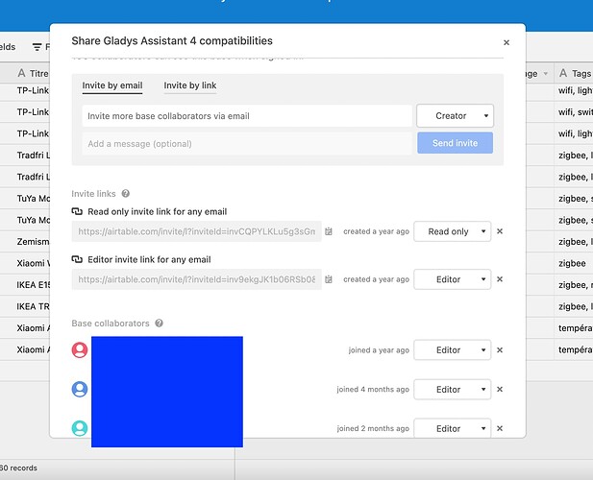
Task: Delete the editor invite link
Action: tap(500, 279)
